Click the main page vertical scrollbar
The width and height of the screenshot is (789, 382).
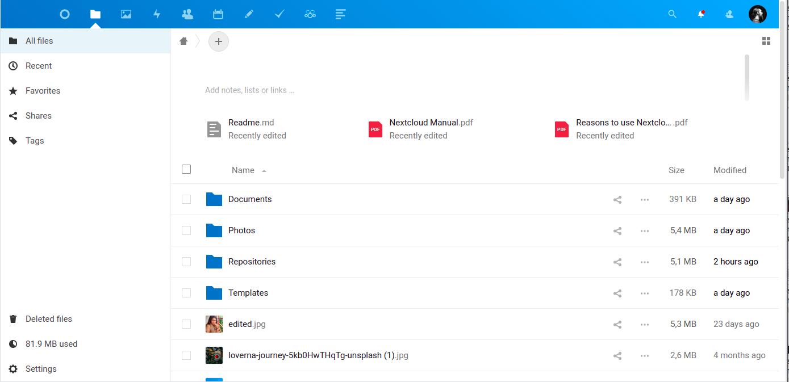coord(783,91)
